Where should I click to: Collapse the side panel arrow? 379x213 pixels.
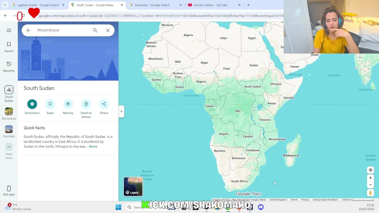pos(121,112)
